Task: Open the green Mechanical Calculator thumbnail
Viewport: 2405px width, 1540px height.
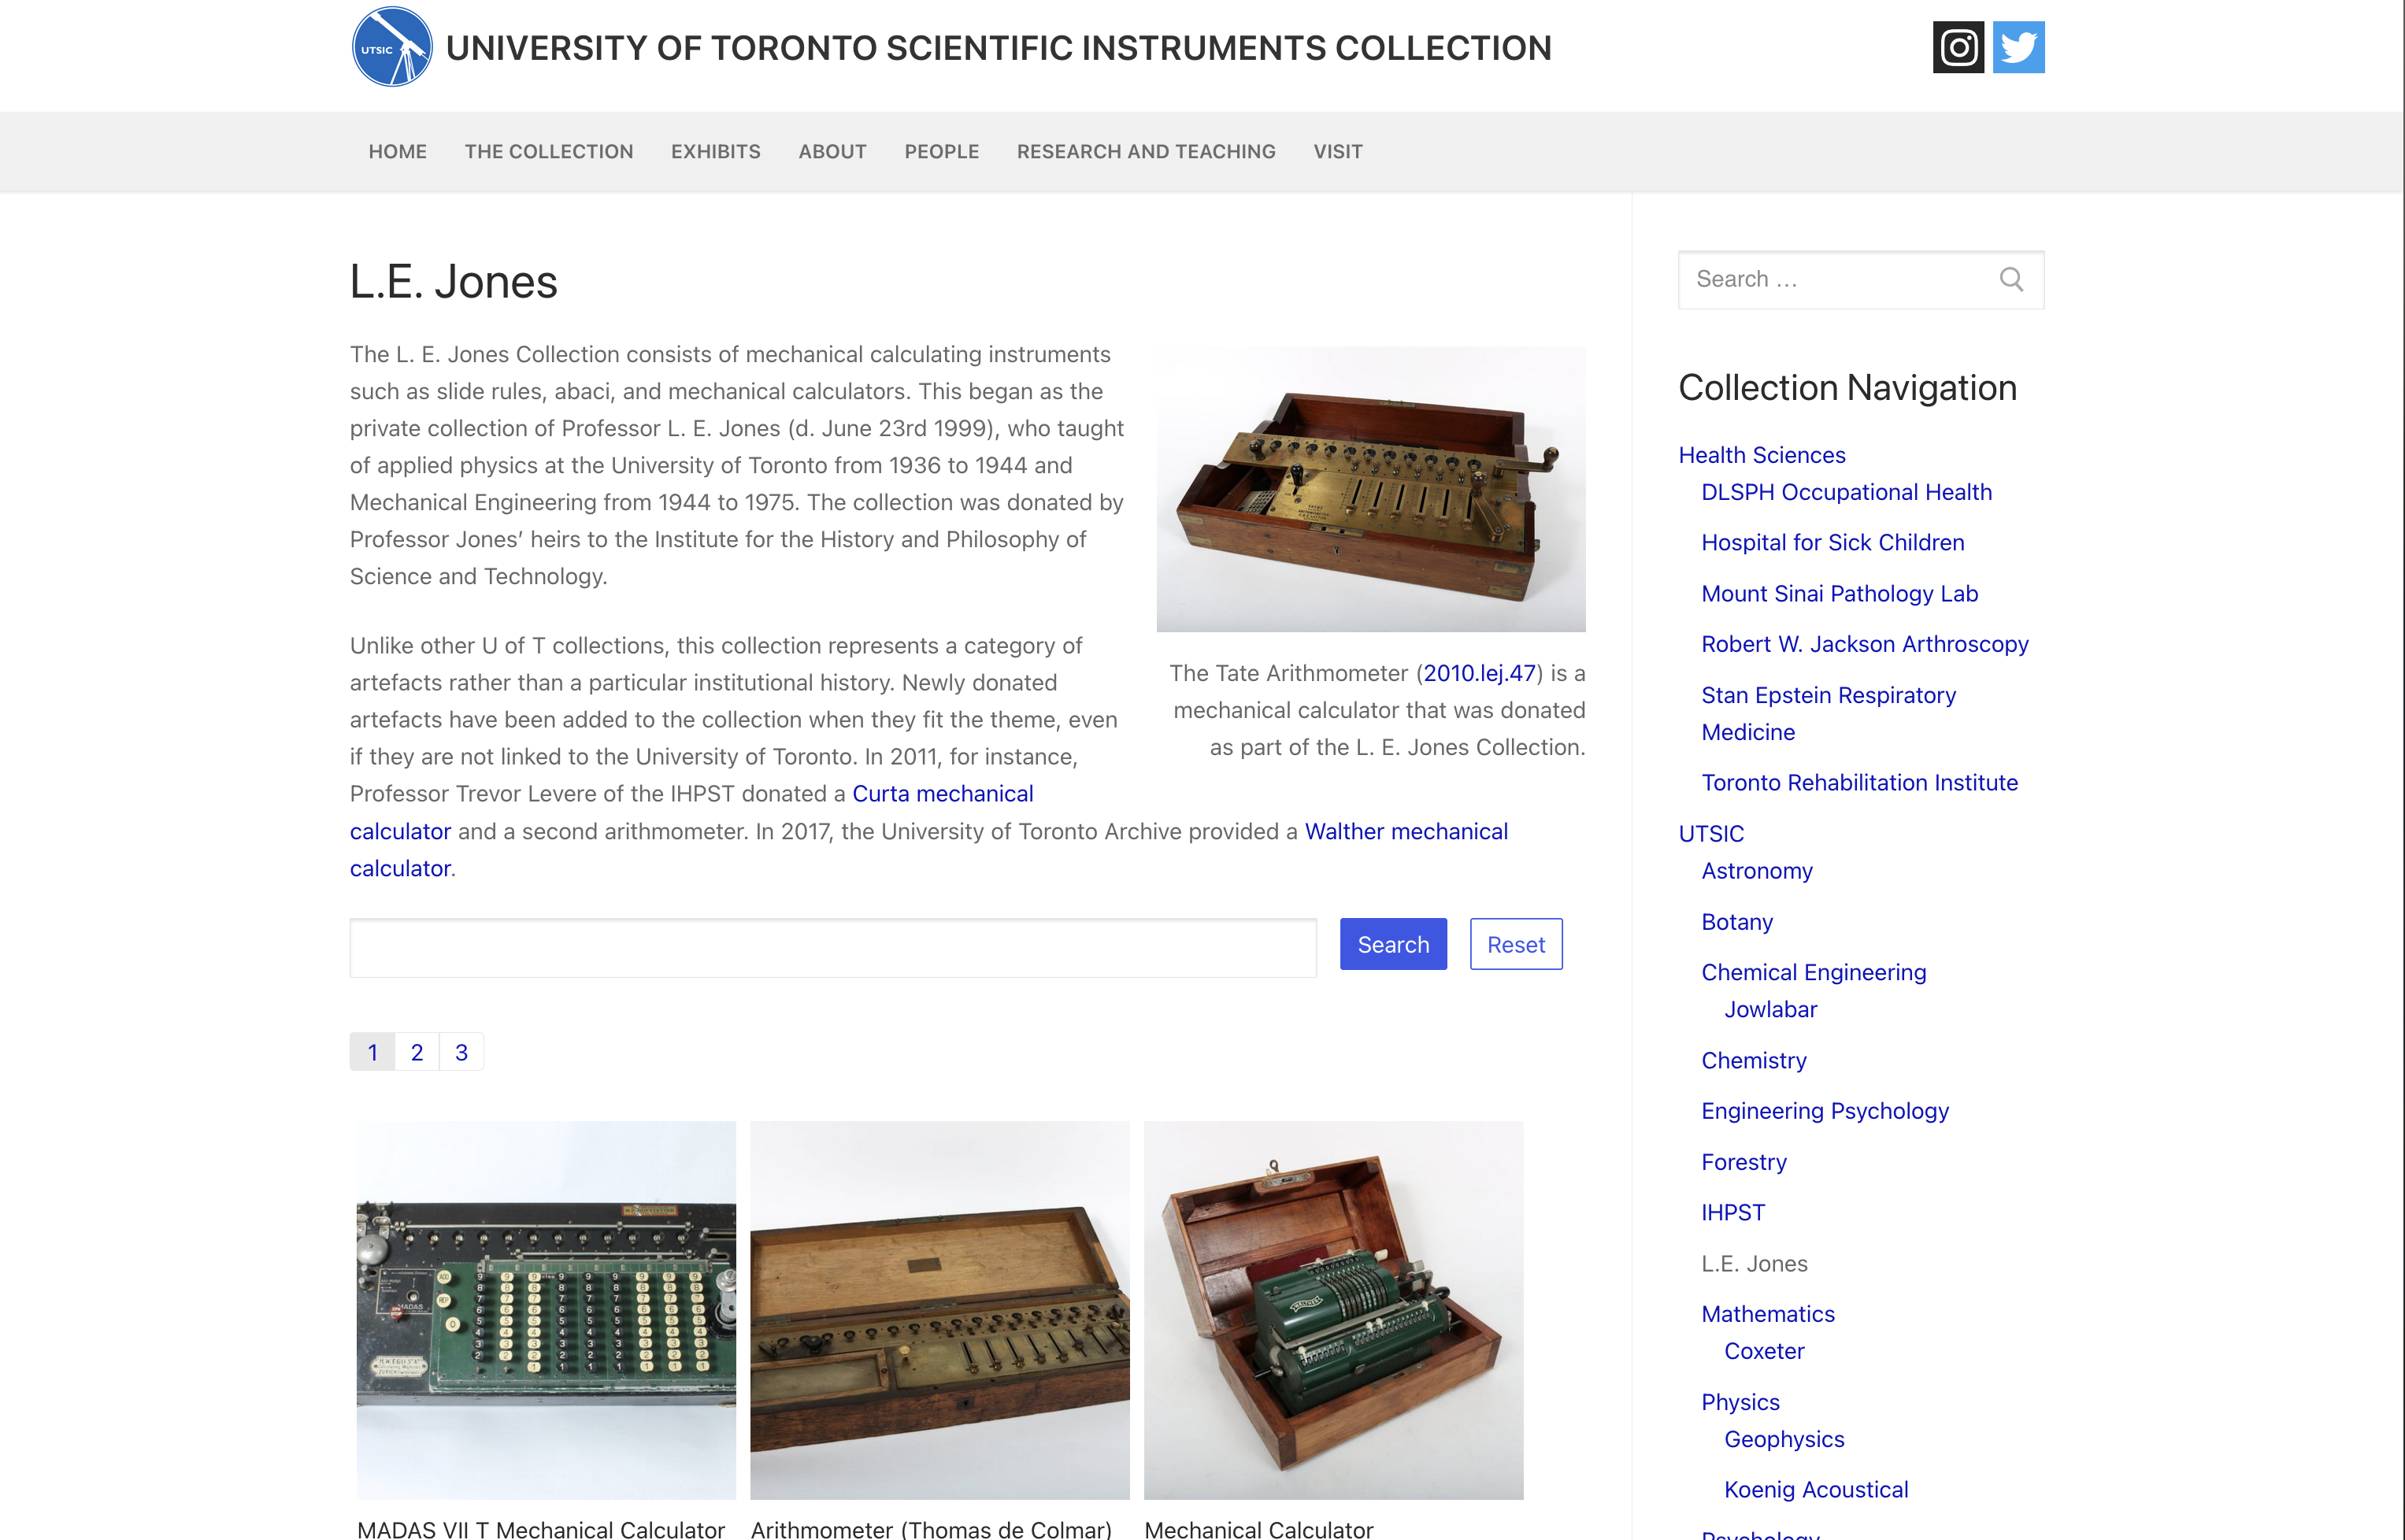Action: pos(1333,1310)
